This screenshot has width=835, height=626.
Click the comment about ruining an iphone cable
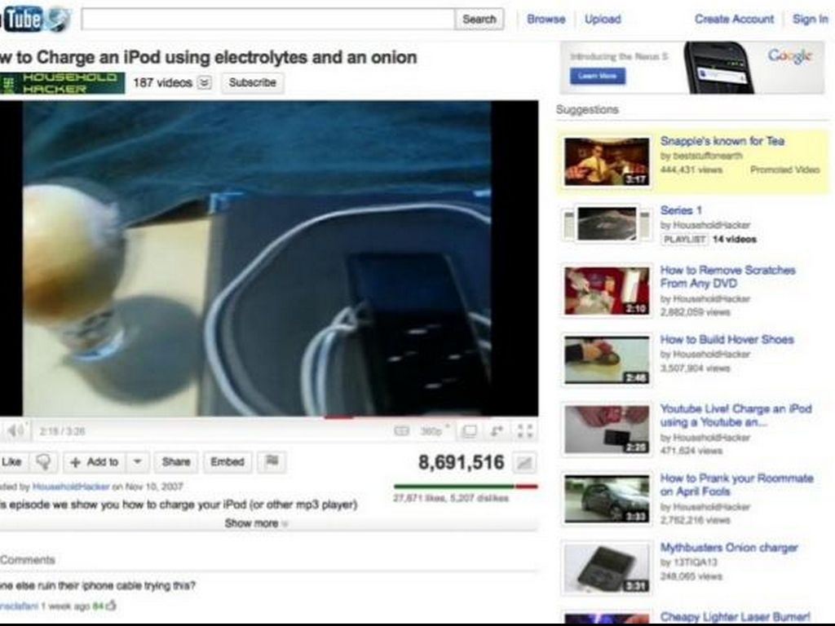pos(98,585)
